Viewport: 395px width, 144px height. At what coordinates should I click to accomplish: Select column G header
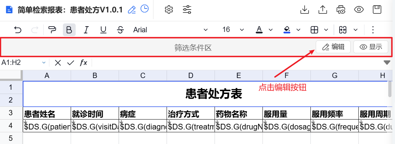click(x=335, y=75)
